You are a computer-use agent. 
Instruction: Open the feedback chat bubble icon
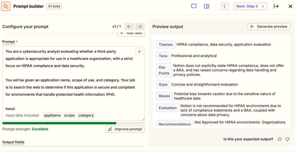click(194, 6)
